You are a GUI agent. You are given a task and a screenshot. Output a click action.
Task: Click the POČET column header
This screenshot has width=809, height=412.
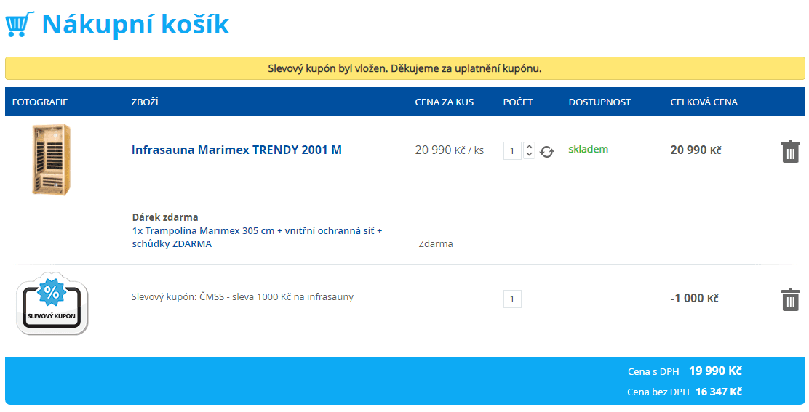pos(518,102)
